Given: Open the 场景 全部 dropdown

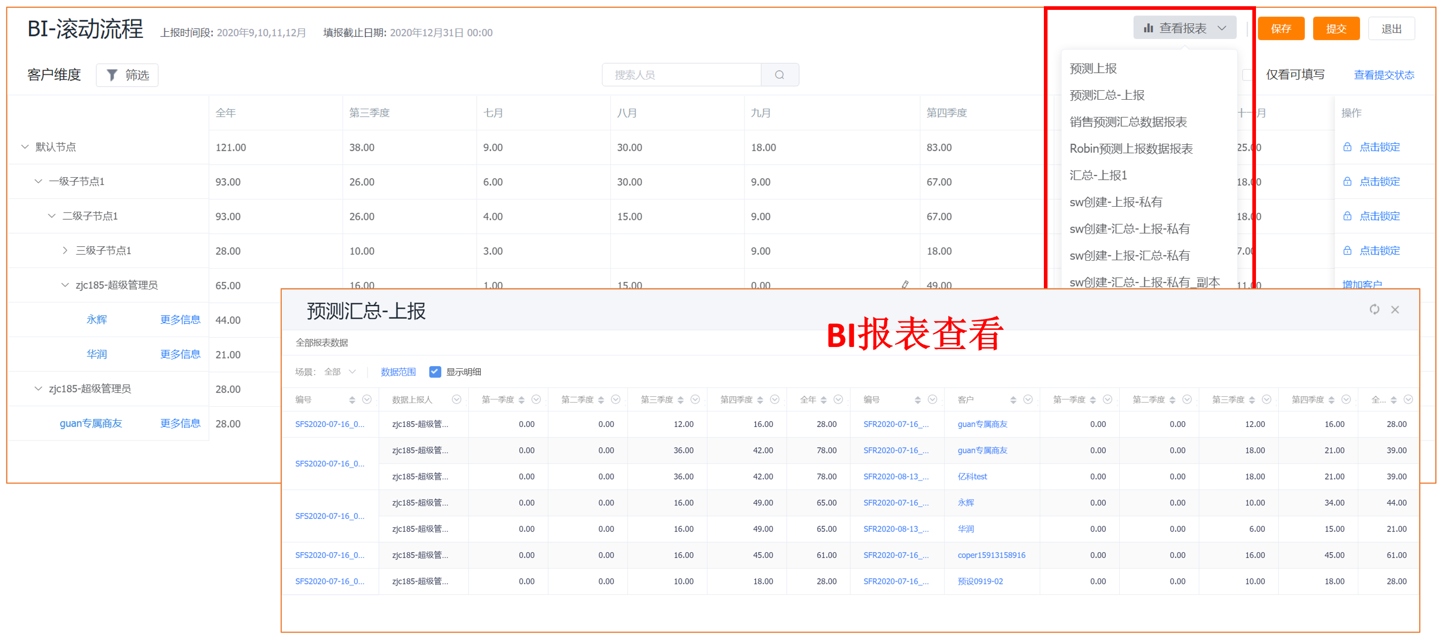Looking at the screenshot, I should [x=340, y=372].
